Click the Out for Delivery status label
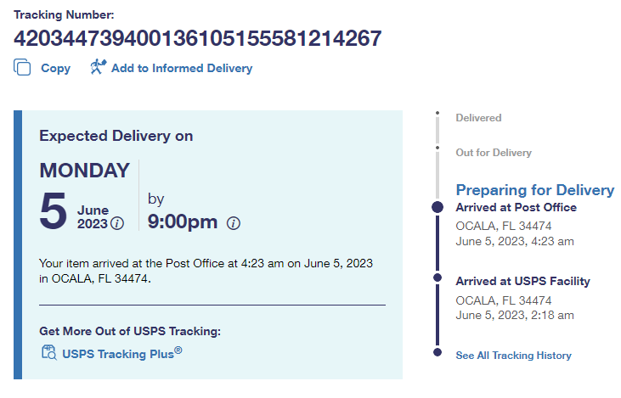621x398 pixels. point(493,153)
